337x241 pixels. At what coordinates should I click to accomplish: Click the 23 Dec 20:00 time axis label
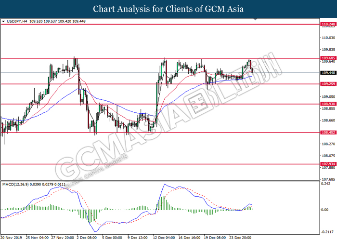tap(240, 238)
